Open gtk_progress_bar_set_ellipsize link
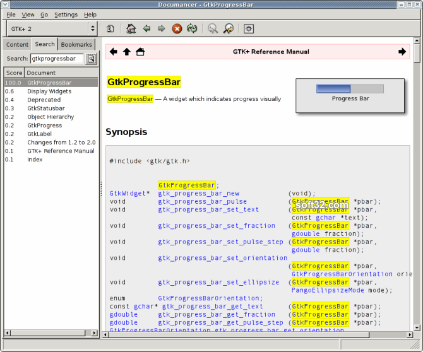Viewport: 423px width, 352px height. (218, 282)
